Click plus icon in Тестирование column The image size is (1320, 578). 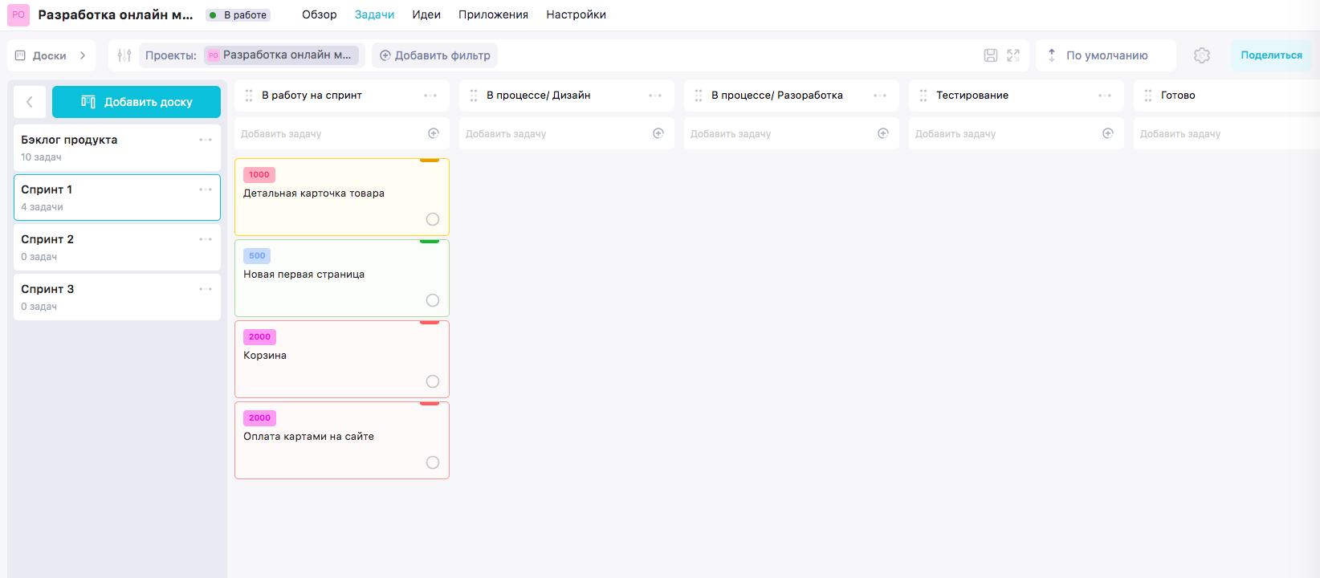(x=1108, y=133)
